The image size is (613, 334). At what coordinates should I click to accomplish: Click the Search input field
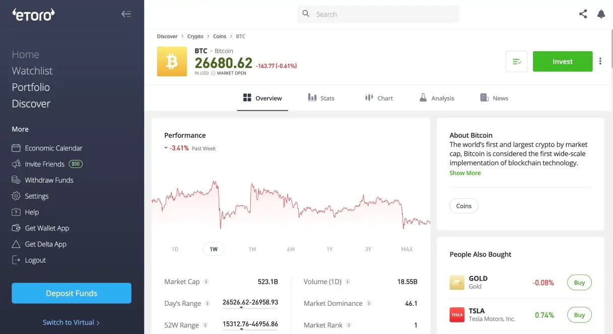pyautogui.click(x=378, y=14)
